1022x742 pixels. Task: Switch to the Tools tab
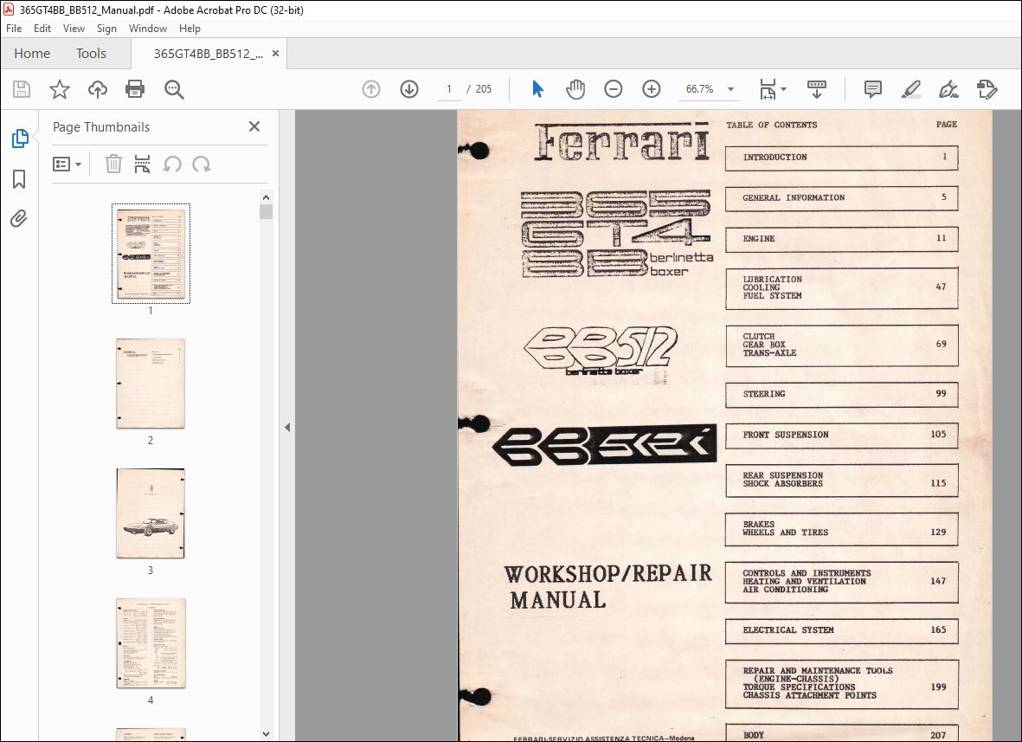pyautogui.click(x=91, y=54)
